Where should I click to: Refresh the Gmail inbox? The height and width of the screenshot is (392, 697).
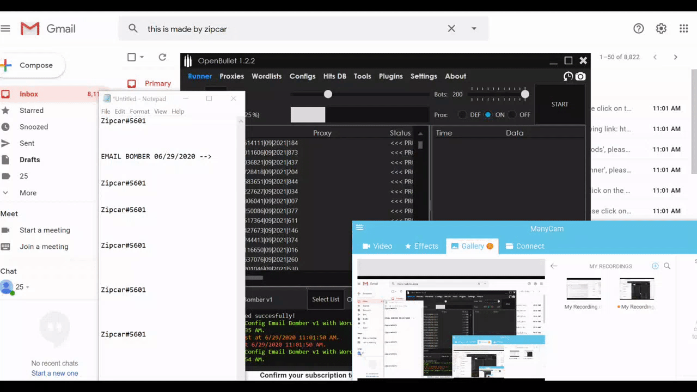(162, 57)
